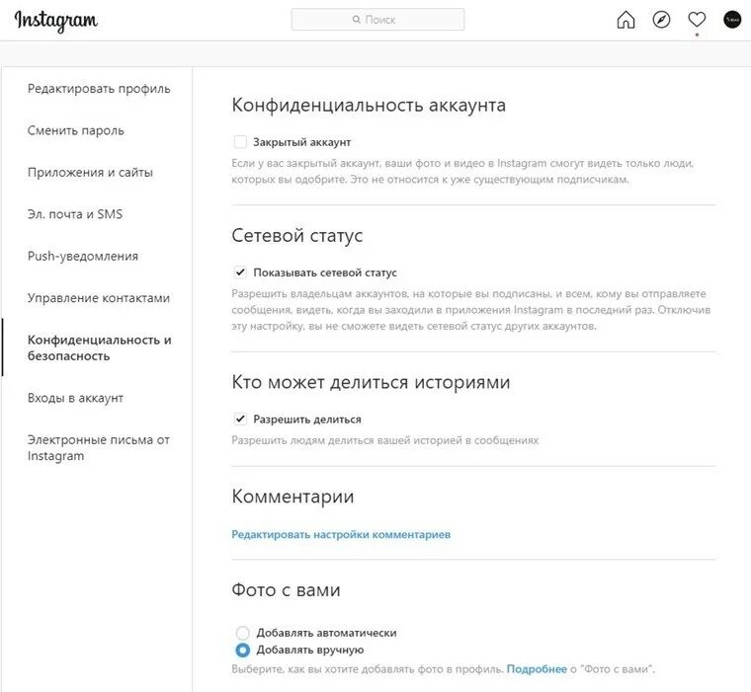Open the Activity heart icon
Image resolution: width=751 pixels, height=692 pixels.
697,20
